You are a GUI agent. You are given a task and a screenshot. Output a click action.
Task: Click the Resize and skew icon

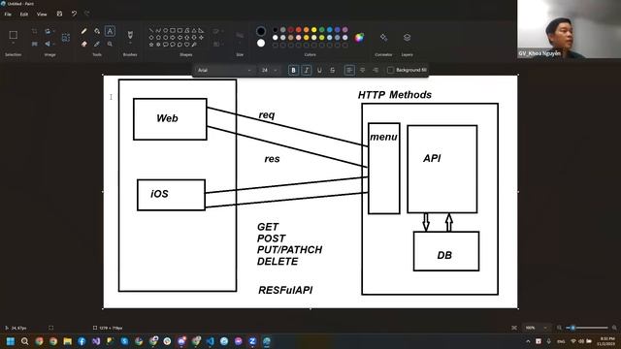[35, 44]
